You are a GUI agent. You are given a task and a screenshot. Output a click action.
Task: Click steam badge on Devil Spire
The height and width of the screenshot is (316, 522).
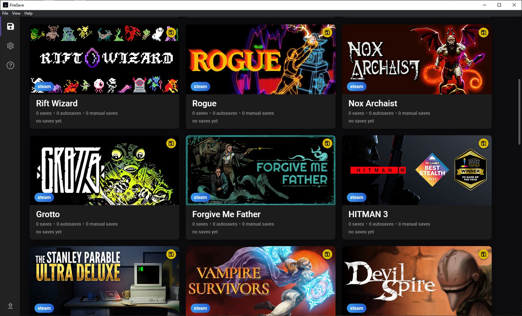click(357, 308)
